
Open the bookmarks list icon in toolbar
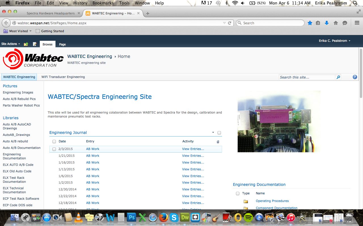(x=318, y=23)
